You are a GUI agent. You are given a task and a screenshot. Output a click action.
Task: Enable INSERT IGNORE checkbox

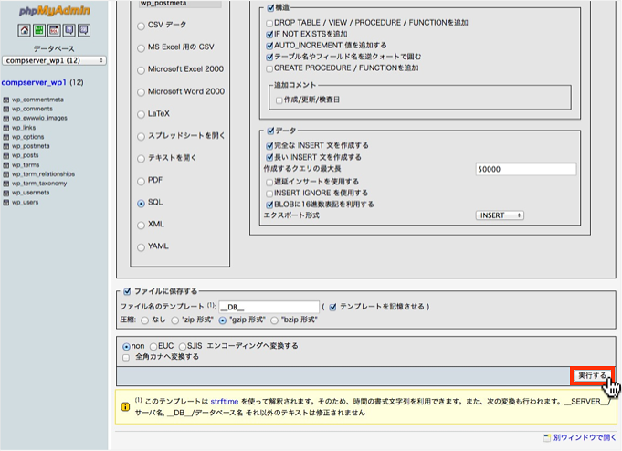point(269,194)
